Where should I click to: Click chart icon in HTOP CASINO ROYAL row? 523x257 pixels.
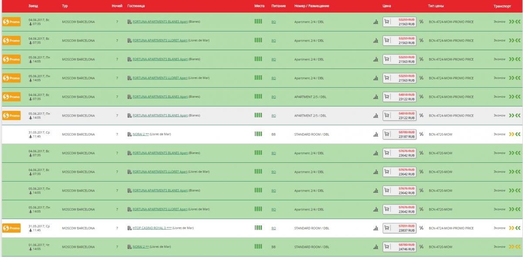376,228
